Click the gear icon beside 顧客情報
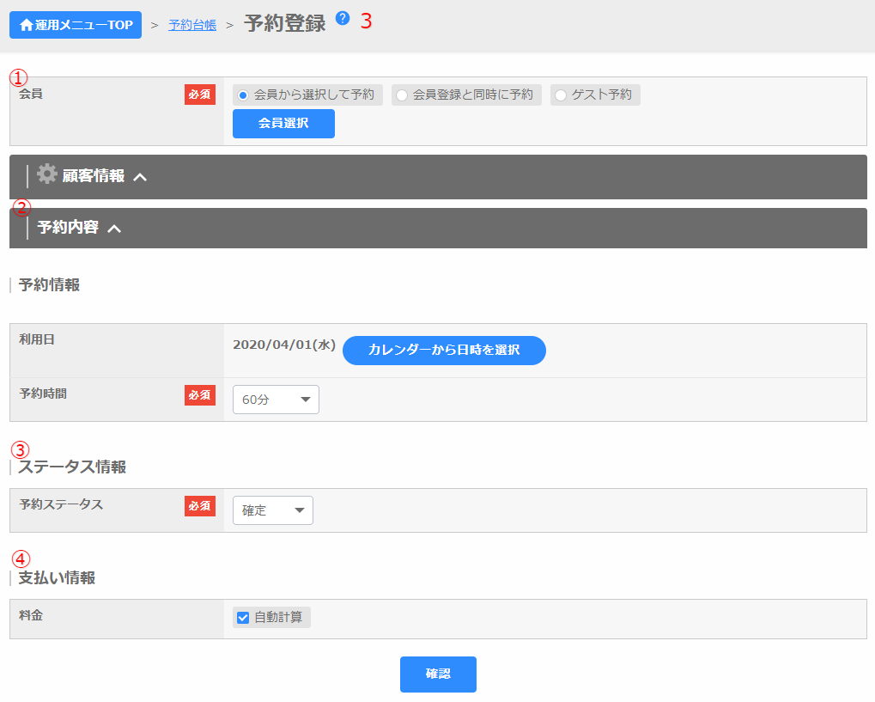The width and height of the screenshot is (875, 702). (47, 174)
